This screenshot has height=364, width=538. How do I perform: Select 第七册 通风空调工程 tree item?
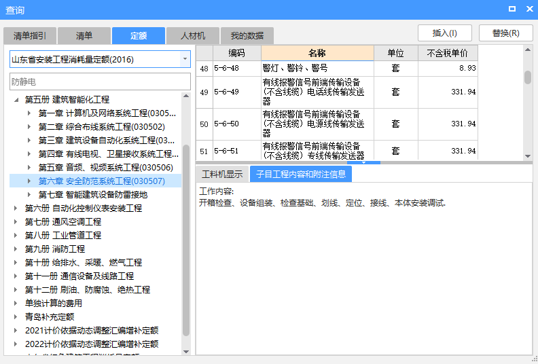pyautogui.click(x=63, y=222)
